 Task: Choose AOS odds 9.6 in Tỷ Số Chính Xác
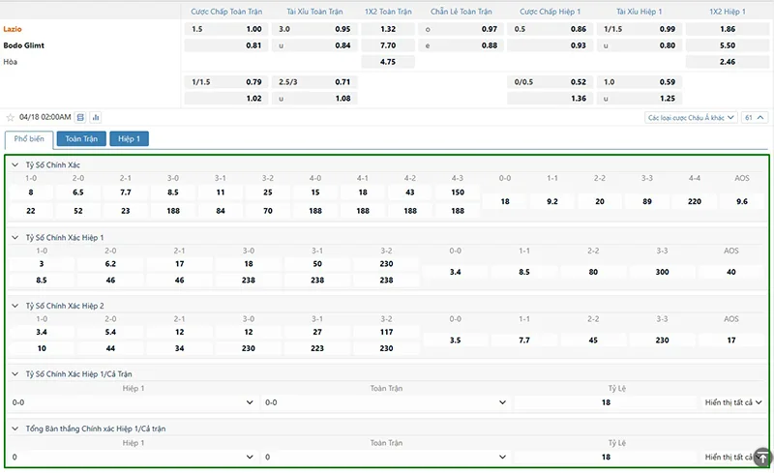(742, 201)
